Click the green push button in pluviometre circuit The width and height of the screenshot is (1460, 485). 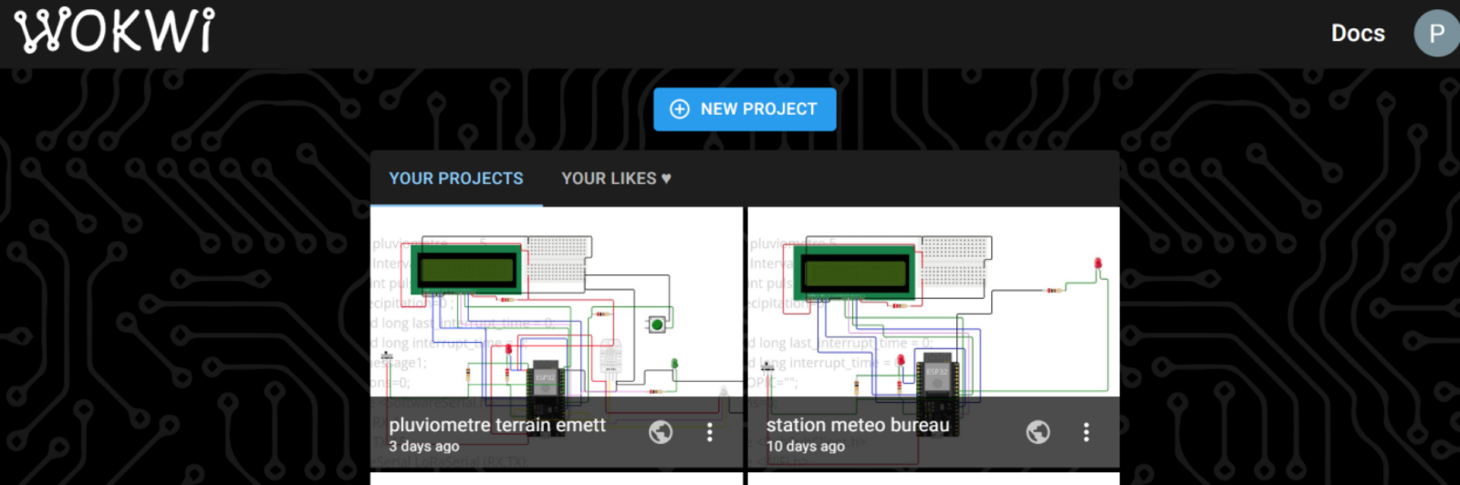click(x=656, y=325)
